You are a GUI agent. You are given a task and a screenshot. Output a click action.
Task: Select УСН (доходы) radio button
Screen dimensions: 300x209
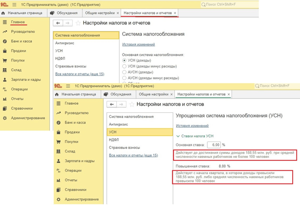pyautogui.click(x=124, y=60)
